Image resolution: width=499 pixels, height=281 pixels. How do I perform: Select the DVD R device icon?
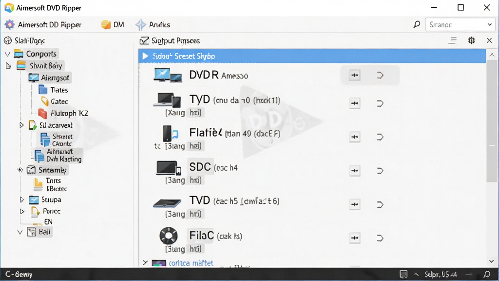click(x=168, y=75)
